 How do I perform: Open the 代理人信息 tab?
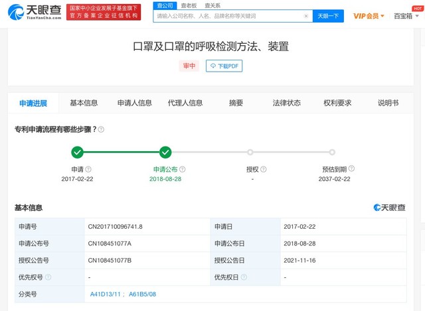point(185,103)
